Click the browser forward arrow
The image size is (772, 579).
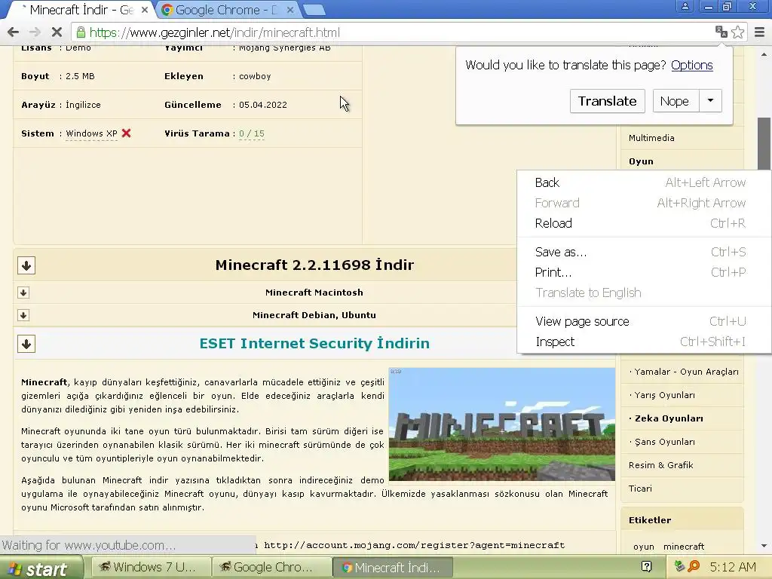[35, 32]
